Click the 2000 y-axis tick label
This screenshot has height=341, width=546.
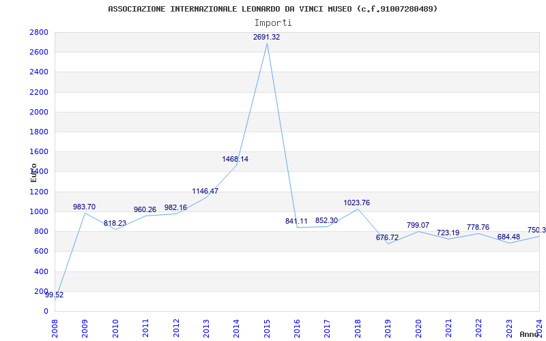pos(39,112)
